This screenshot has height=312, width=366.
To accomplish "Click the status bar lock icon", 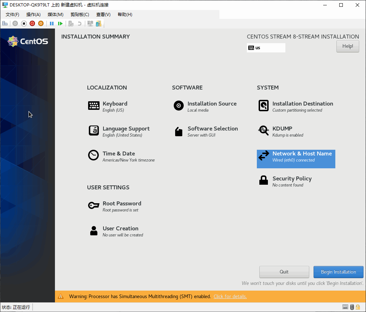I will [x=357, y=307].
